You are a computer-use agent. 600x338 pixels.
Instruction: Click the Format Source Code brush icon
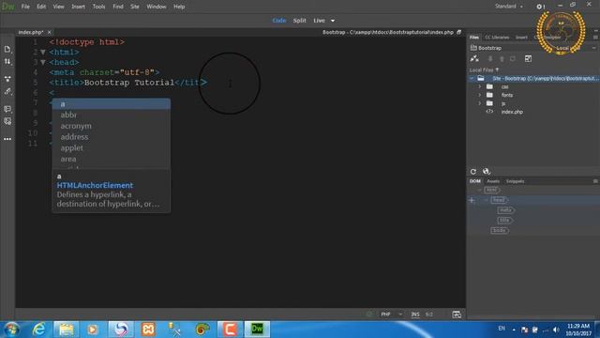click(7, 91)
